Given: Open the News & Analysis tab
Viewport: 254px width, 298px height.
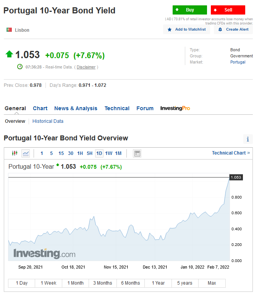Looking at the screenshot, I should tap(76, 108).
